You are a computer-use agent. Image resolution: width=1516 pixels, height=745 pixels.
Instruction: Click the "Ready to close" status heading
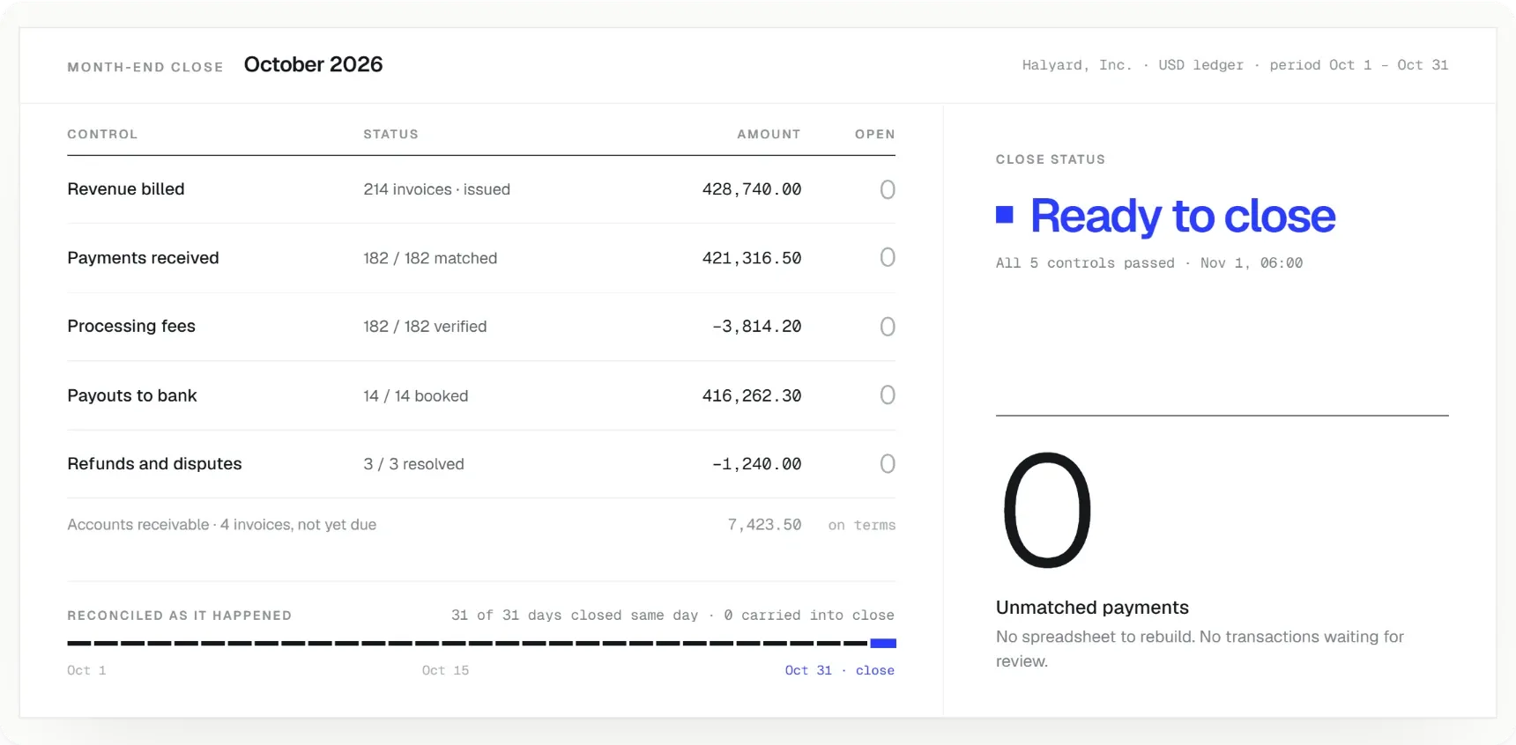1183,216
